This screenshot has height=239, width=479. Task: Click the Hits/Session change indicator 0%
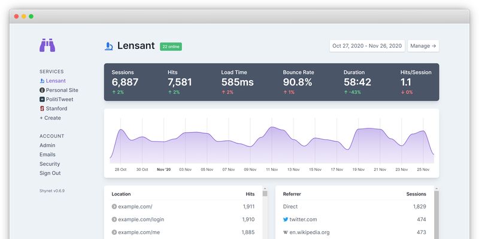407,92
